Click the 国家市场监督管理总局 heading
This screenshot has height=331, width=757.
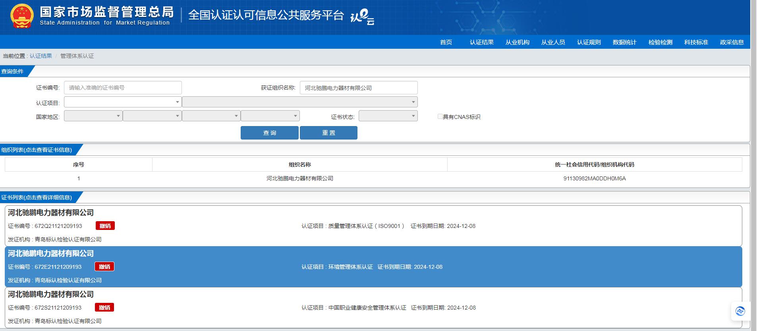point(107,12)
